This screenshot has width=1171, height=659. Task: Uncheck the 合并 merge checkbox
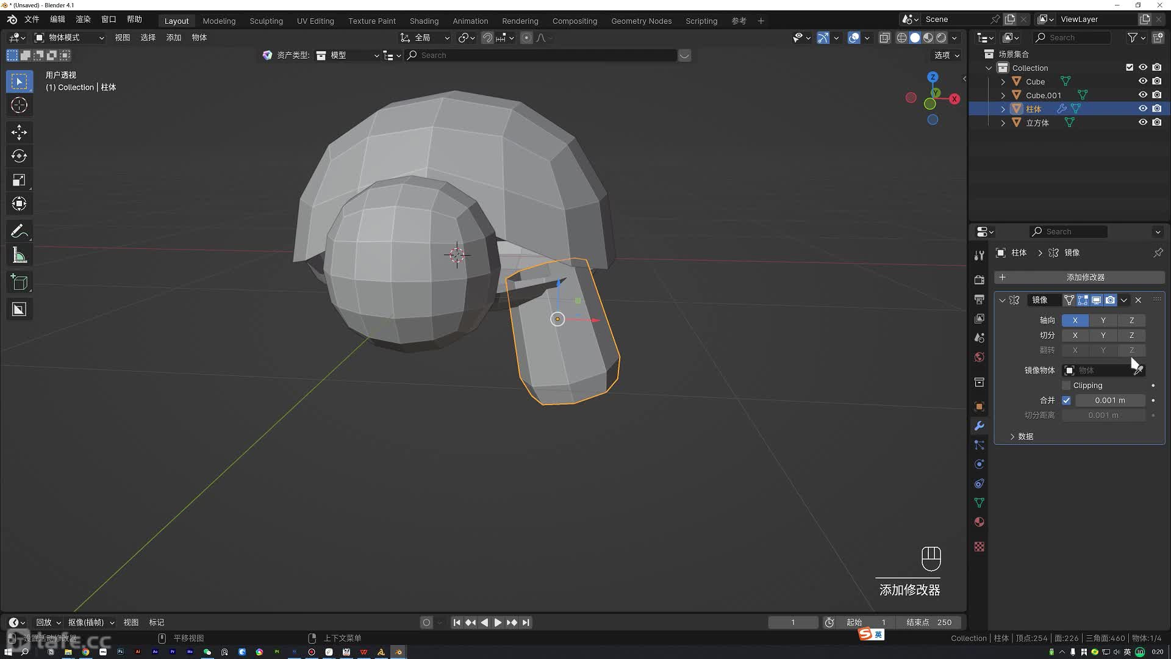(x=1066, y=400)
